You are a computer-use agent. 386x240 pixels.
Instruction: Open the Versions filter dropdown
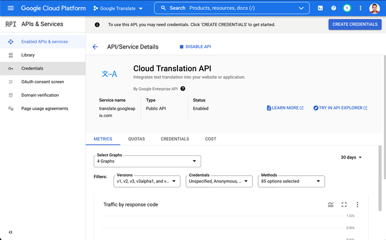coord(147,181)
